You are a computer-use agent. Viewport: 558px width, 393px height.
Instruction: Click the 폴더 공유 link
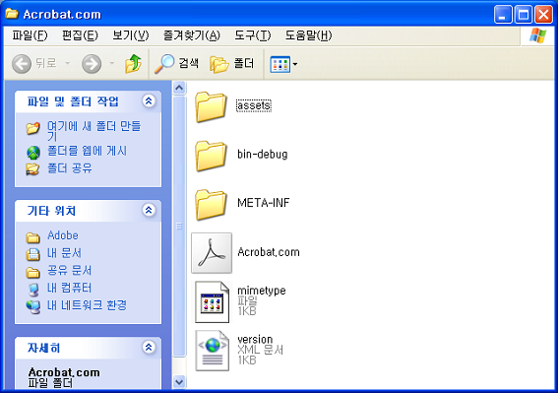[70, 168]
